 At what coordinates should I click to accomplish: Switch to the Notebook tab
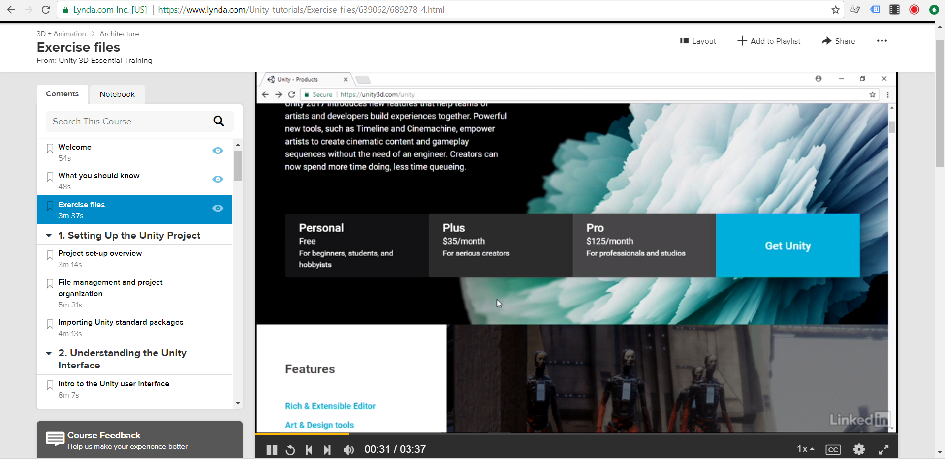coord(117,94)
